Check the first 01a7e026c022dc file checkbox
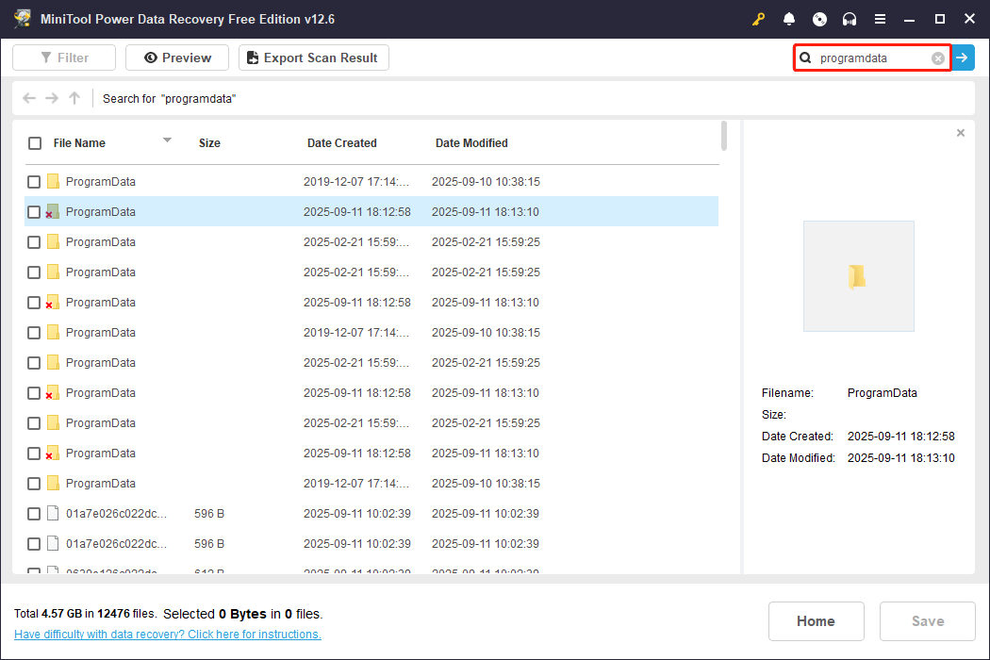Screen dimensions: 990x660 [x=34, y=514]
